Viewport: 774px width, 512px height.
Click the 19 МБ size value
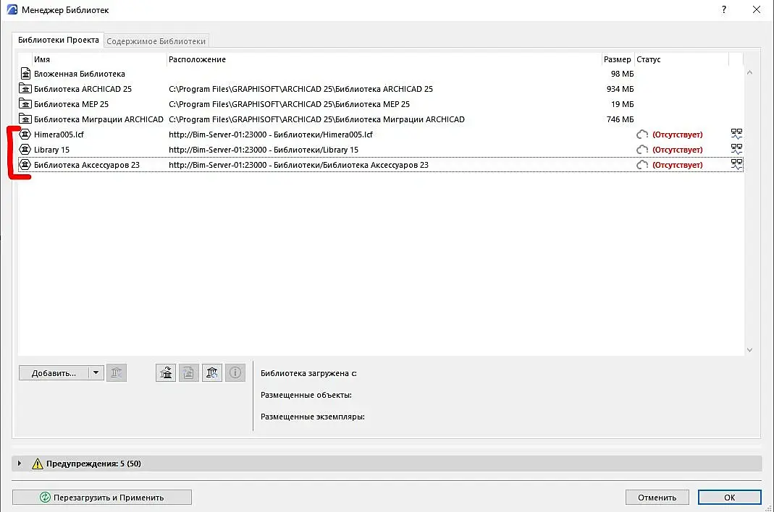click(x=622, y=104)
